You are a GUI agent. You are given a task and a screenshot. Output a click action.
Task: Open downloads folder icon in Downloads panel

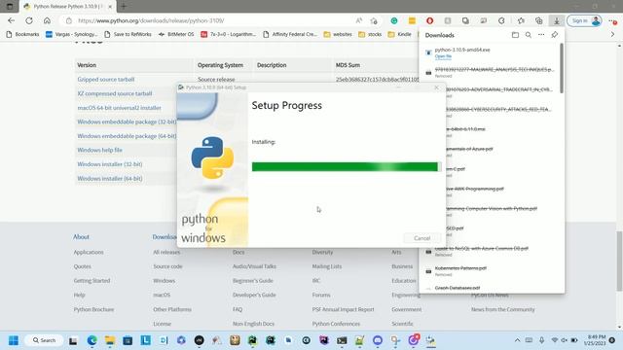[515, 35]
